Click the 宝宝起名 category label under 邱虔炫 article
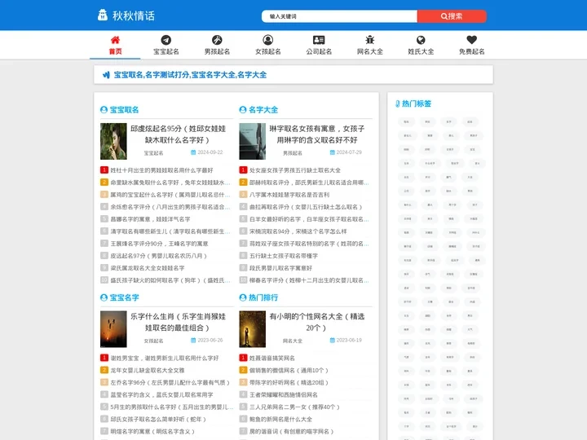The image size is (587, 440). coord(153,153)
